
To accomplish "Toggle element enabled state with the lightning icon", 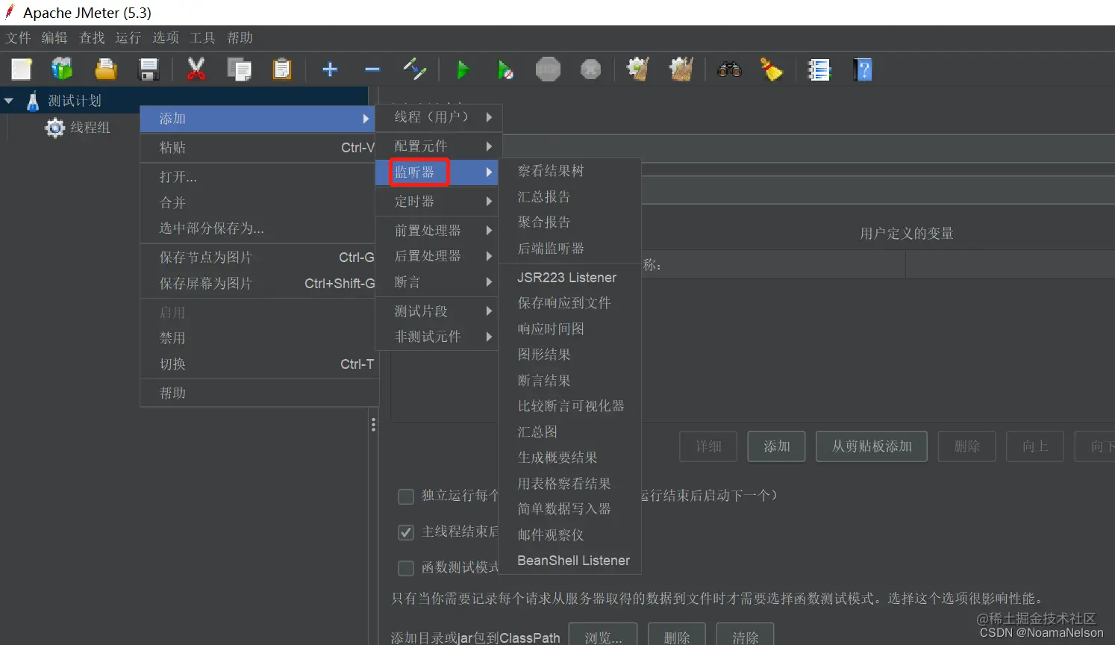I will pyautogui.click(x=415, y=69).
